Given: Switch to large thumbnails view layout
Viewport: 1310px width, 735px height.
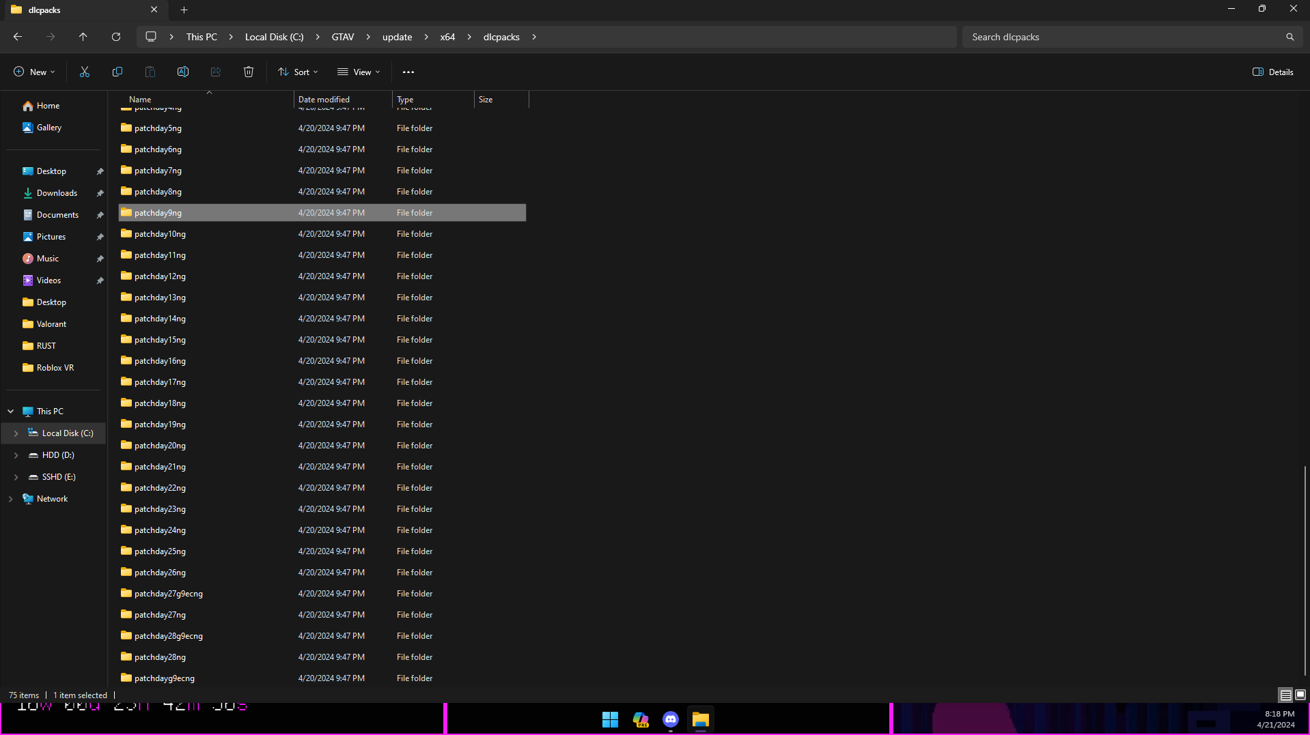Looking at the screenshot, I should 1300,695.
